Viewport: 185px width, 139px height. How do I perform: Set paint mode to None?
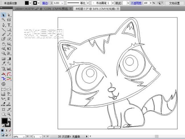pyautogui.click(x=10, y=130)
